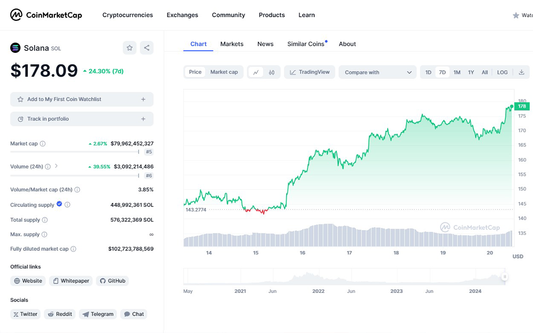The image size is (533, 333).
Task: Open the share icon next to Solana
Action: coord(147,48)
